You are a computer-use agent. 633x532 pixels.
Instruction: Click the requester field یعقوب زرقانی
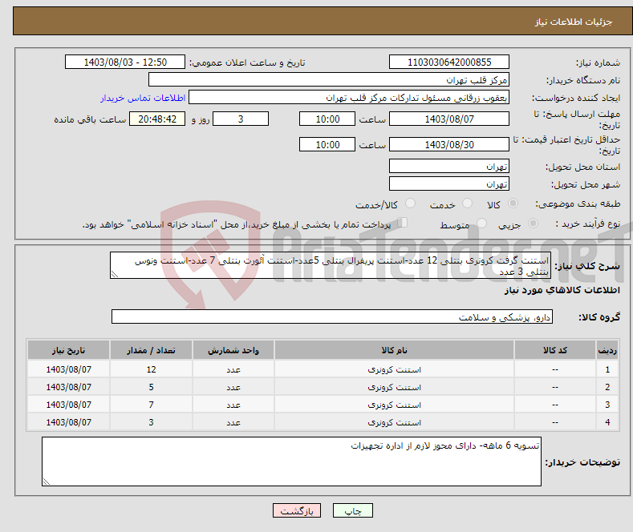tap(349, 98)
